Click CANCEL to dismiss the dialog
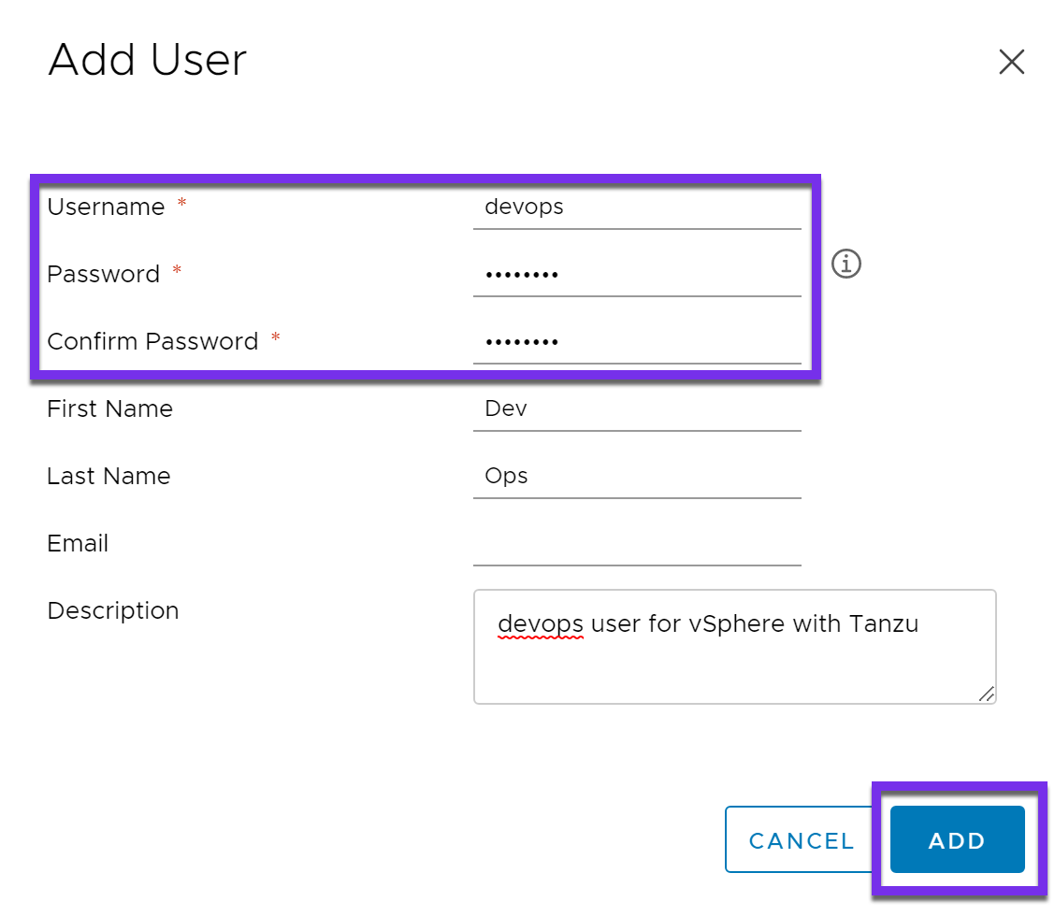This screenshot has width=1055, height=916. tap(801, 839)
